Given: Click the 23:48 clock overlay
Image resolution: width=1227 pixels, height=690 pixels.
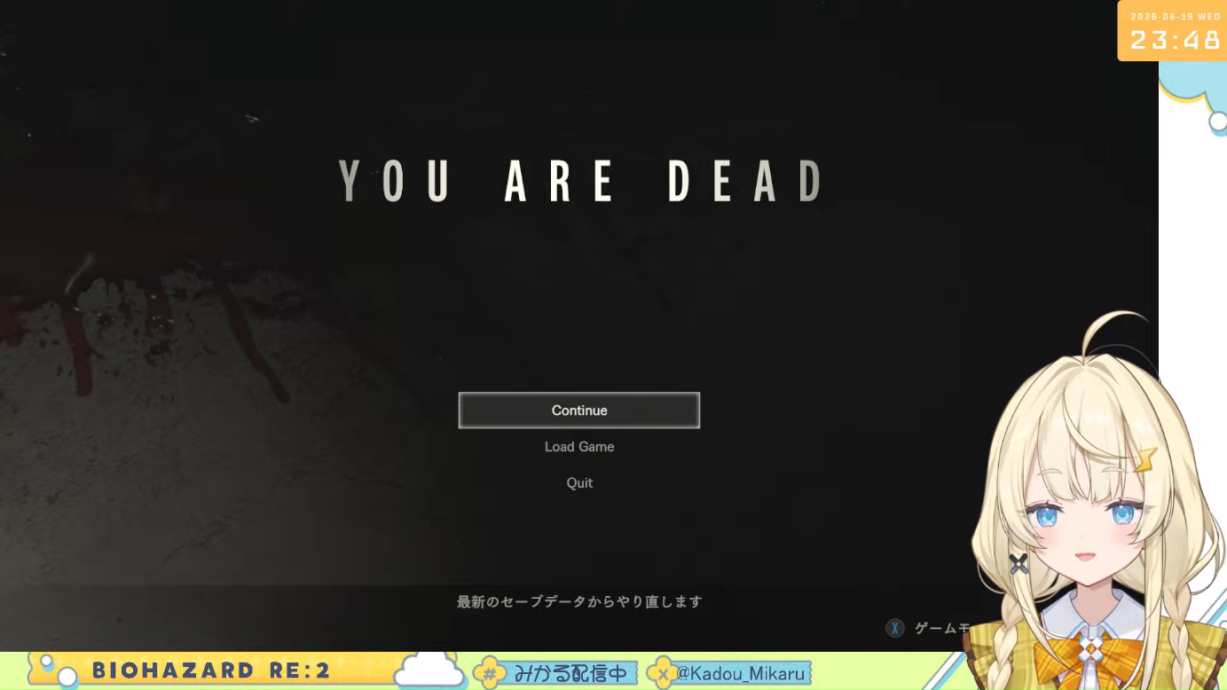Looking at the screenshot, I should 1176,41.
